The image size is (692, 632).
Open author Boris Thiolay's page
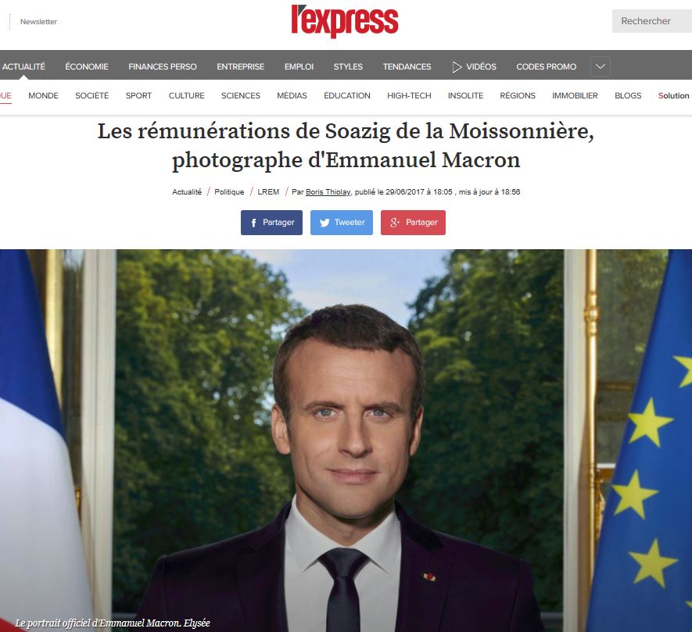(328, 192)
